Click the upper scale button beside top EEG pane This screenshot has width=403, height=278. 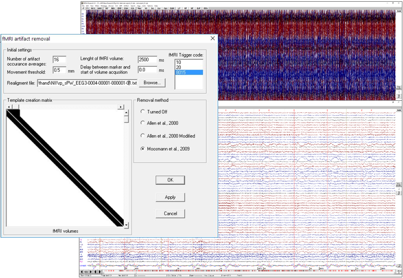[399, 87]
